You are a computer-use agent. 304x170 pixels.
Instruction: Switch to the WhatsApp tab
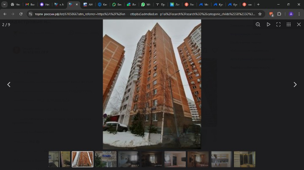[146, 4]
